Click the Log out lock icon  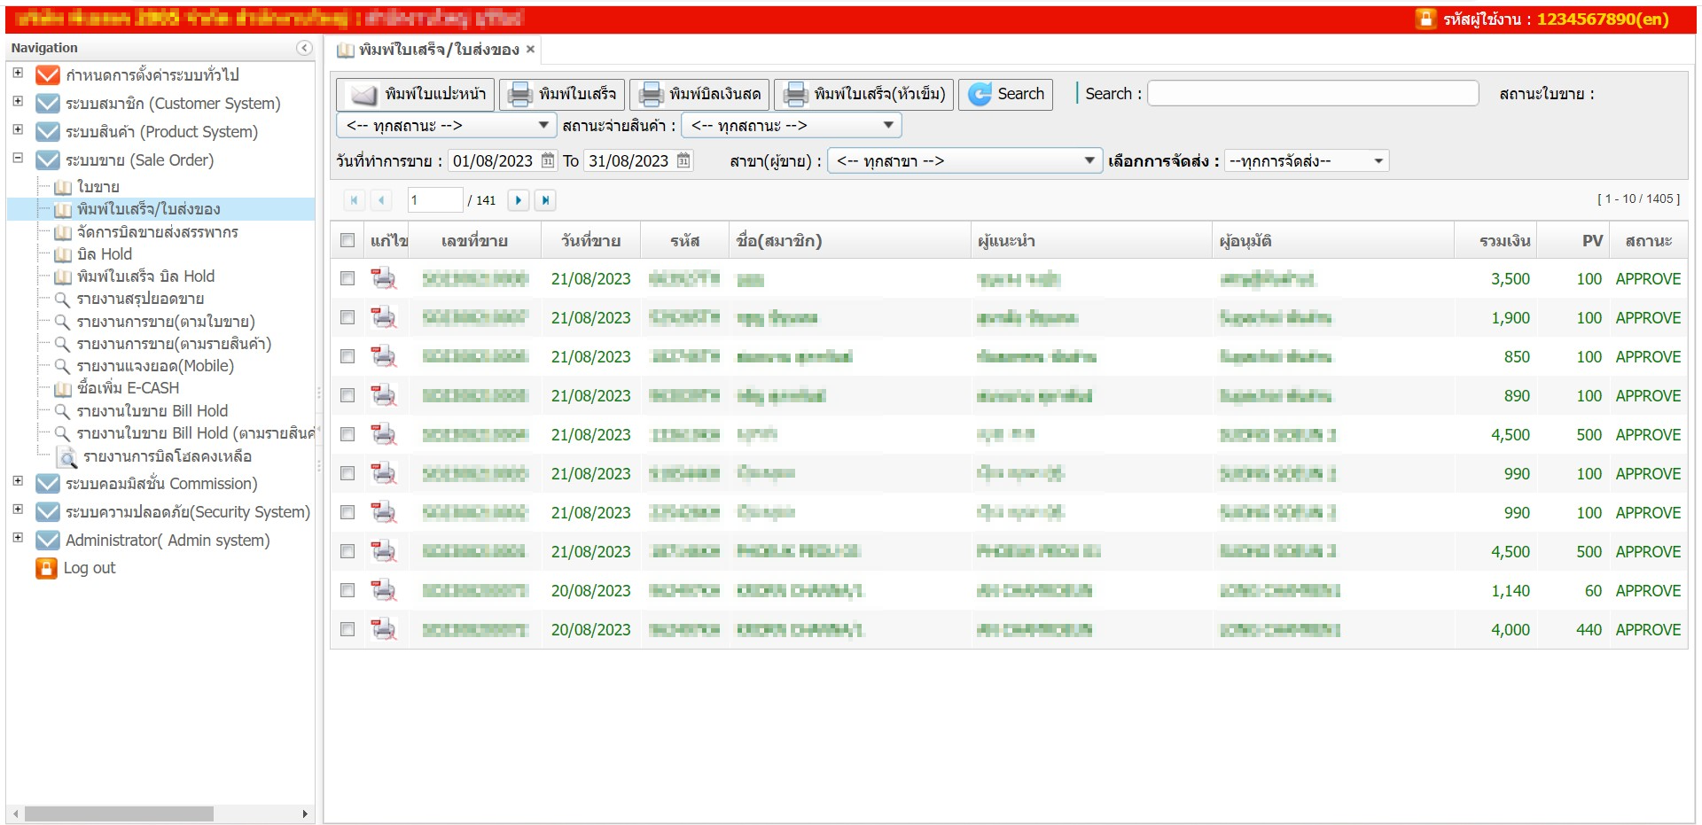pyautogui.click(x=46, y=568)
